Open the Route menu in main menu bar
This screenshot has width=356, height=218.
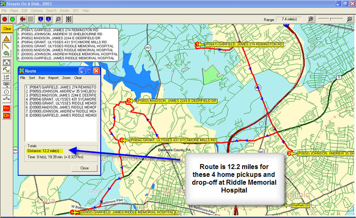coord(64,11)
